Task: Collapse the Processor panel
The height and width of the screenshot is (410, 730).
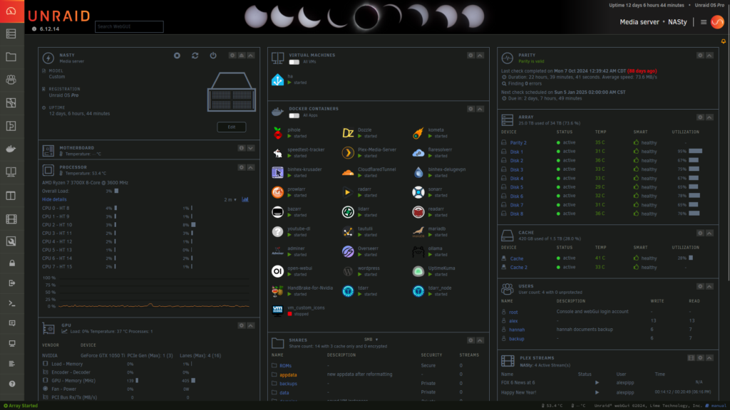Action: coord(251,167)
